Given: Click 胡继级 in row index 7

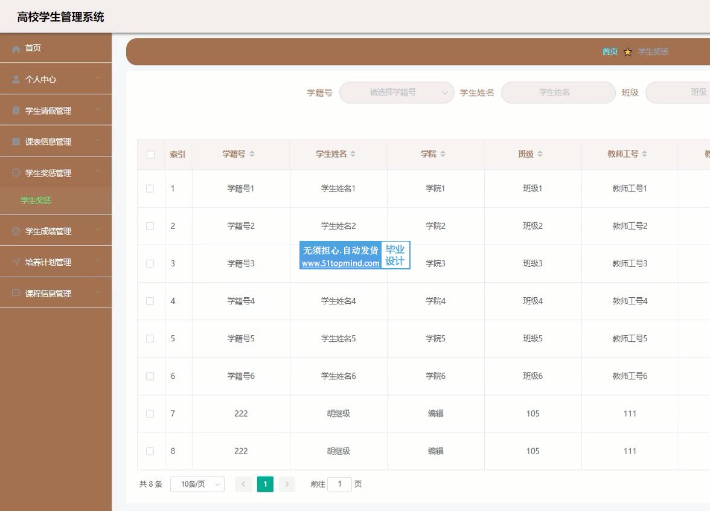Looking at the screenshot, I should click(x=338, y=414).
